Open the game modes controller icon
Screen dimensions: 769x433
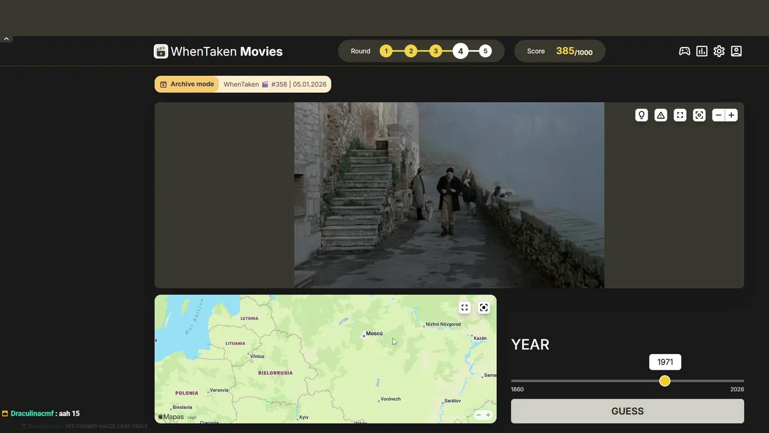pos(684,51)
